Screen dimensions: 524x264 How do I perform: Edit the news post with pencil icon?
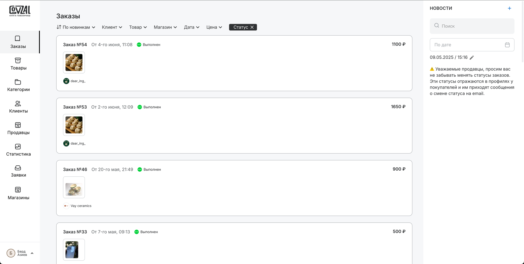coord(472,58)
